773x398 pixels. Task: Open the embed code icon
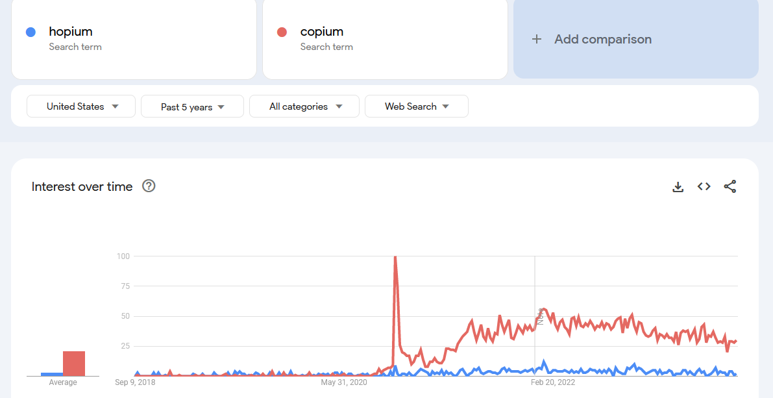pos(704,186)
